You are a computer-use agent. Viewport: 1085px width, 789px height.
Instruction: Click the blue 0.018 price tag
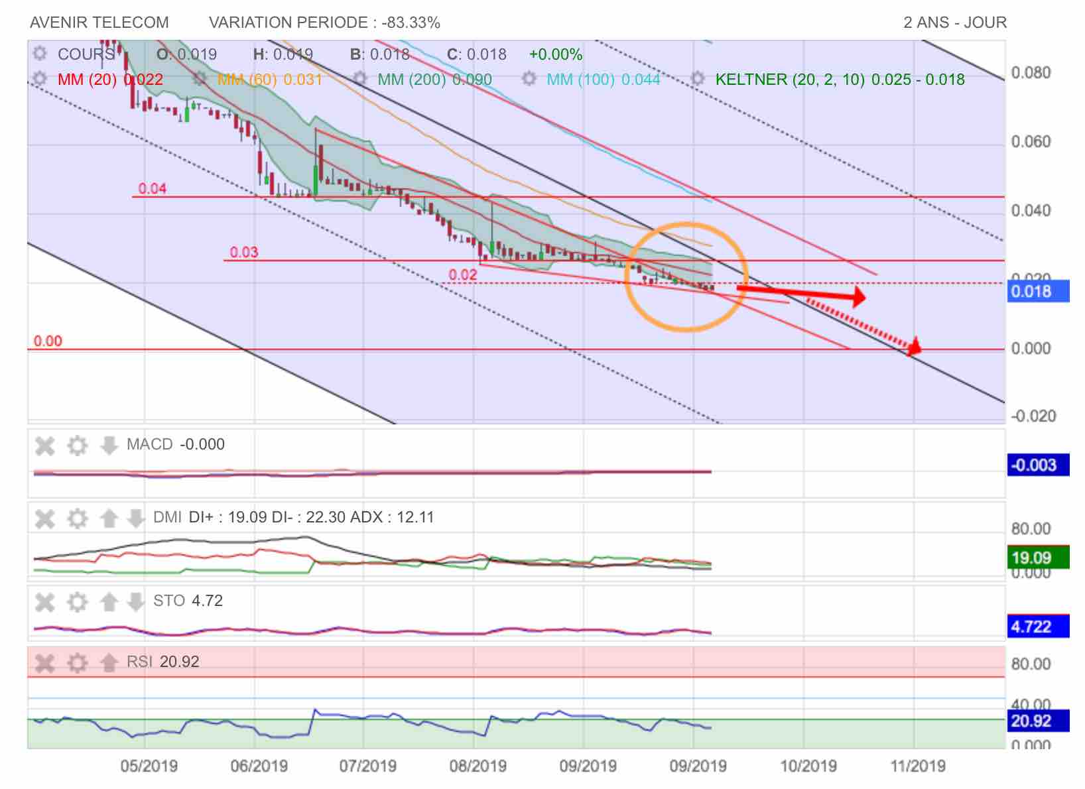(1039, 292)
